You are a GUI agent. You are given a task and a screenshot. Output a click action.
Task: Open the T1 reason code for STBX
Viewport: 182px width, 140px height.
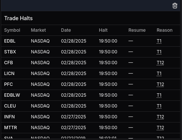click(x=159, y=52)
